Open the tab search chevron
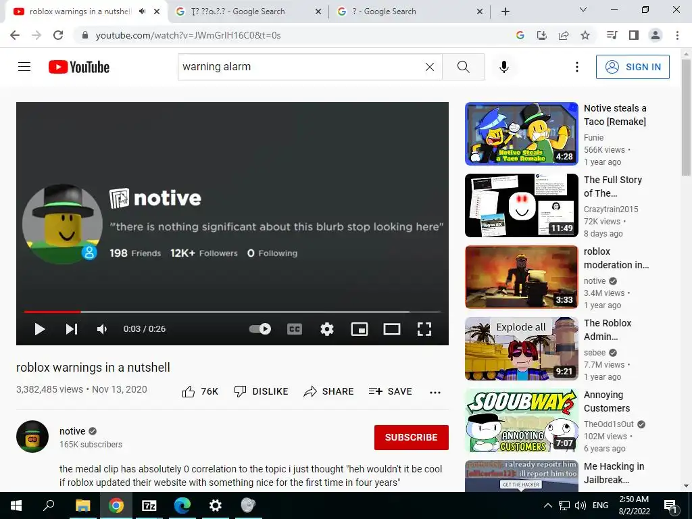 (583, 9)
